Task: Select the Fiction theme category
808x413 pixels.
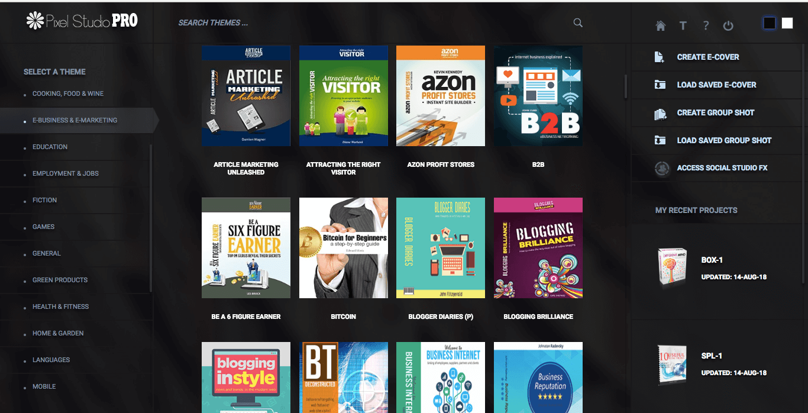Action: coord(45,200)
